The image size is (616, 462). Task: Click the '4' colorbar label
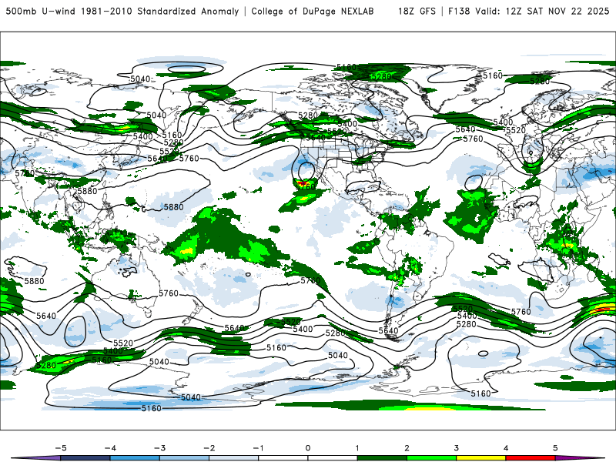(506, 448)
